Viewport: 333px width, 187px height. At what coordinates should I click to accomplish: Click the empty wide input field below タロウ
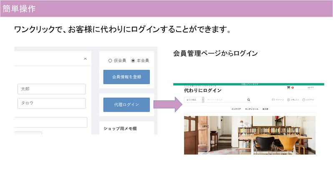pos(51,122)
